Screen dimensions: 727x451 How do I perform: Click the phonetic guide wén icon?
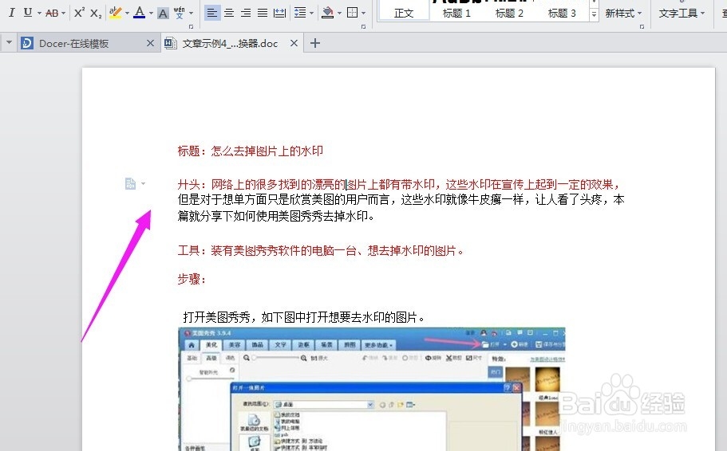point(179,13)
